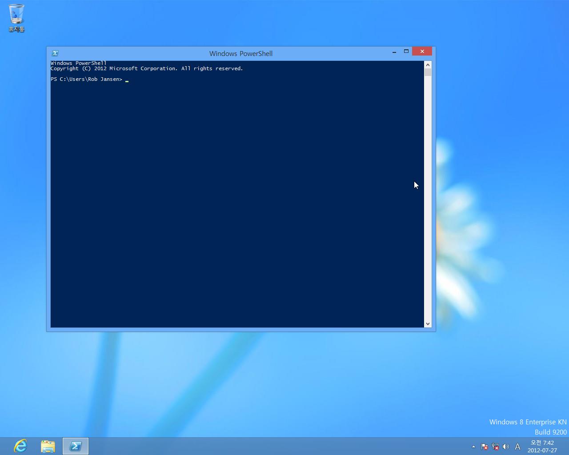
Task: Minimize the Windows PowerShell window
Action: [394, 52]
